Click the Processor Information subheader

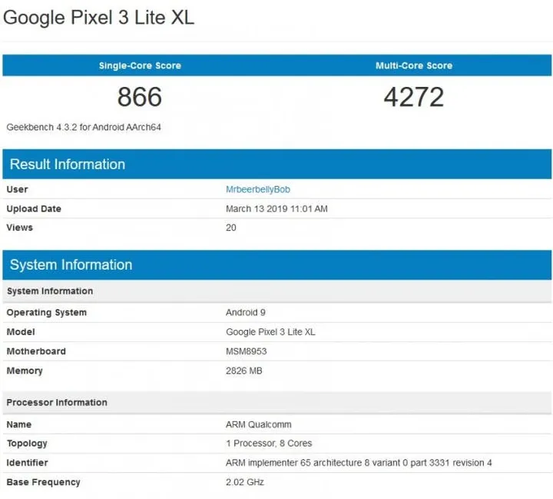[x=57, y=402]
